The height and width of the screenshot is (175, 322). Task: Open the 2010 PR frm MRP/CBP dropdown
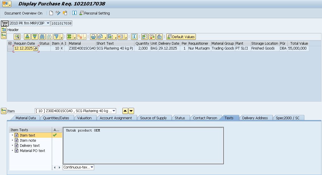48,23
